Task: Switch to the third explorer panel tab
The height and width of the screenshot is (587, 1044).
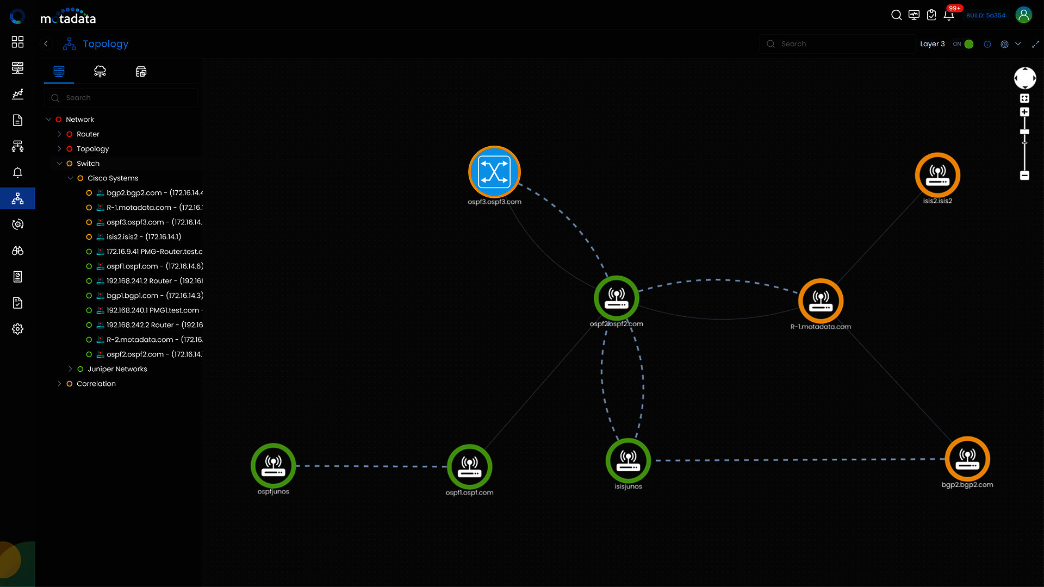Action: pos(141,72)
